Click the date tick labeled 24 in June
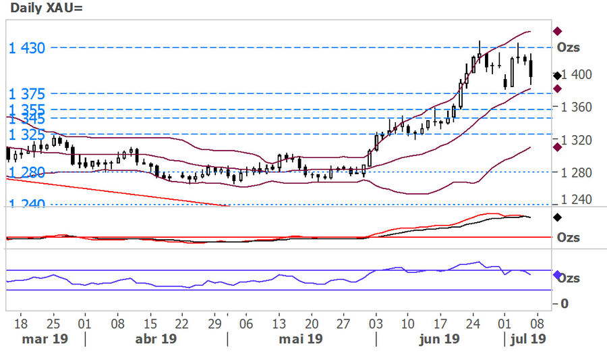 [473, 323]
